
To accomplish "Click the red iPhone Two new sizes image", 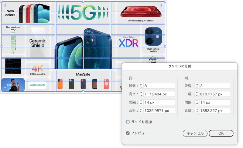I will click(141, 11).
